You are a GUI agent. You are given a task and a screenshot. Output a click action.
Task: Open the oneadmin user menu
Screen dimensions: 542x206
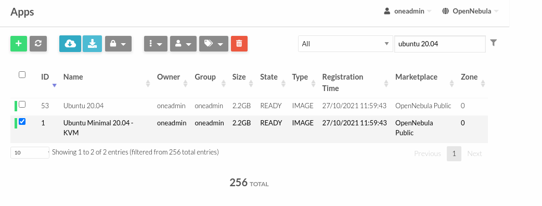407,11
